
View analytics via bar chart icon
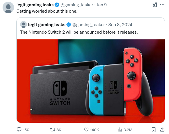point(120,130)
